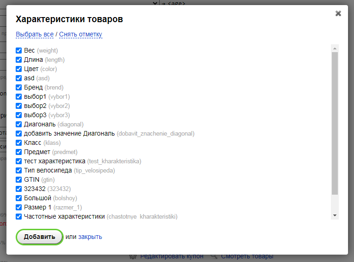Toggle the Бренд (brend) checkbox
The height and width of the screenshot is (262, 354).
point(19,87)
